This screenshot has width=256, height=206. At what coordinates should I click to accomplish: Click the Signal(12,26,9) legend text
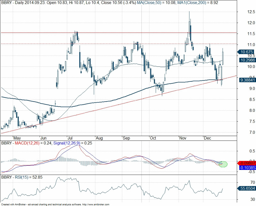coord(67,143)
